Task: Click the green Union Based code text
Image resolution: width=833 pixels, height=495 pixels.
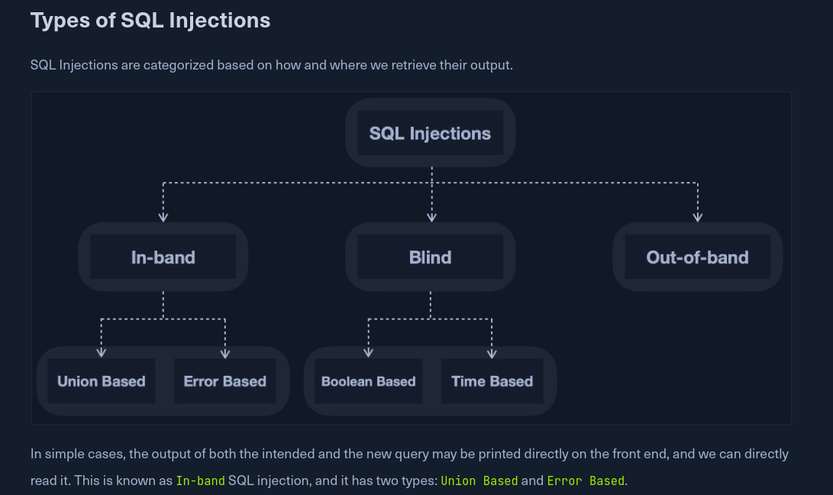Action: pos(479,480)
